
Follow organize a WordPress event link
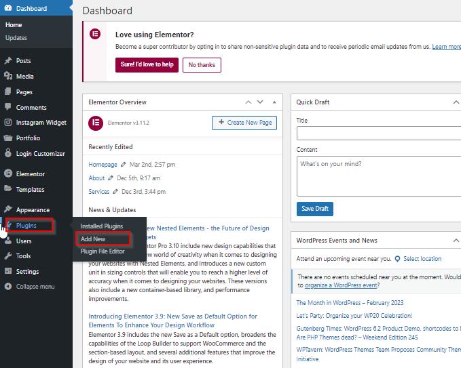pyautogui.click(x=341, y=285)
